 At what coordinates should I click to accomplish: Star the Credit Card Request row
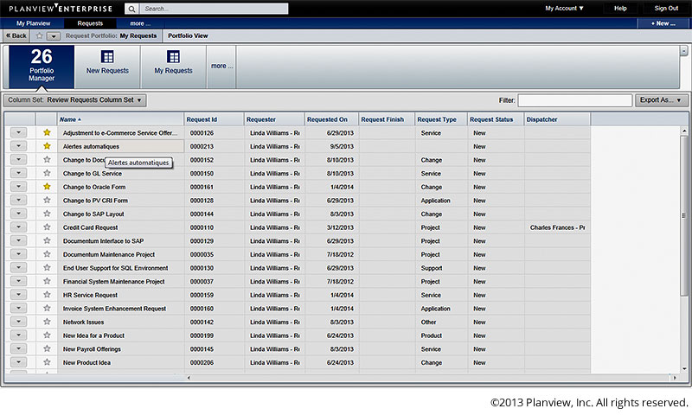click(47, 227)
